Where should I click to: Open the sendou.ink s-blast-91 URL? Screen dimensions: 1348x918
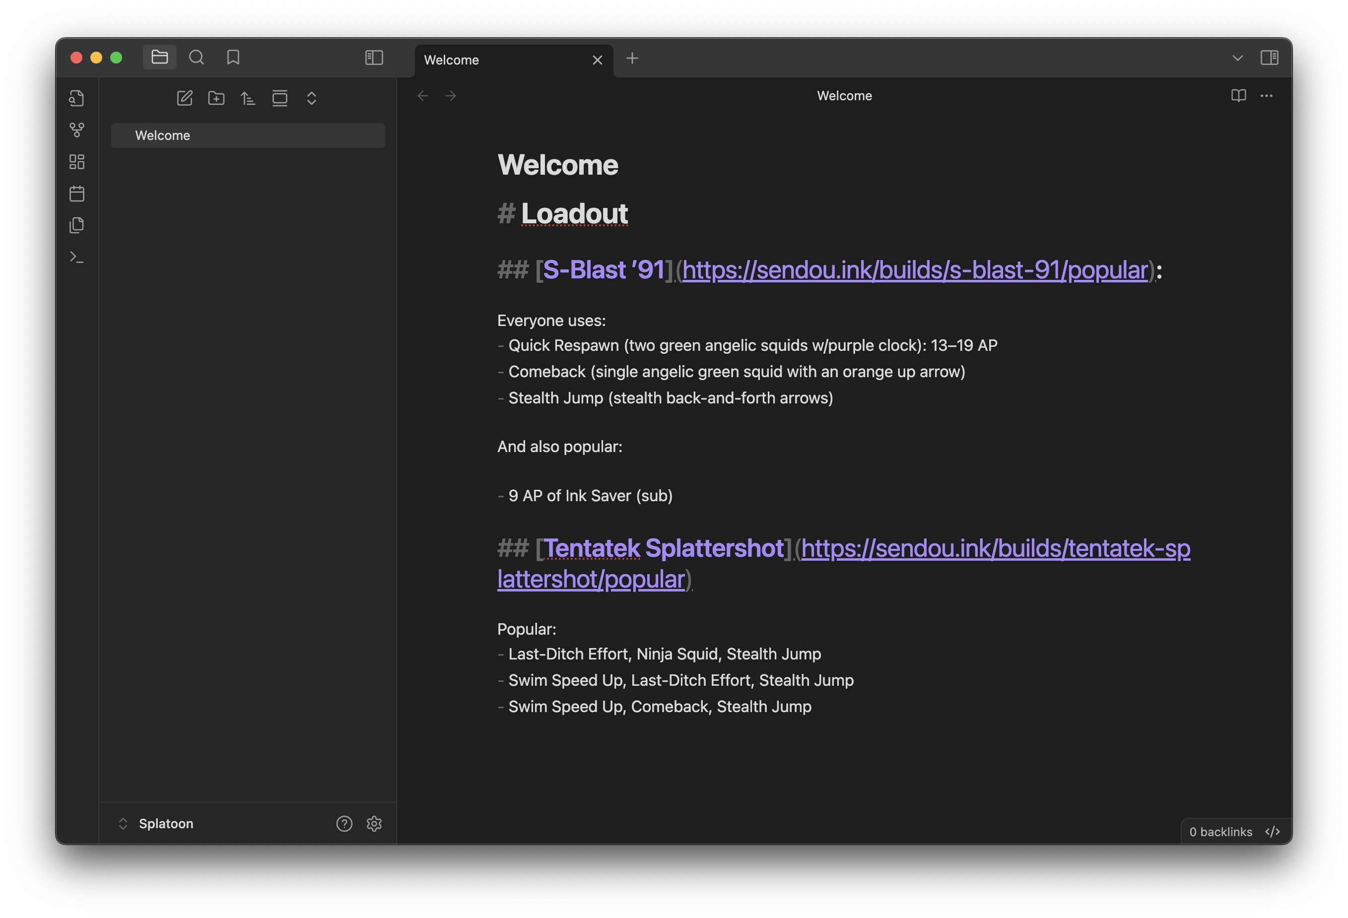[915, 270]
